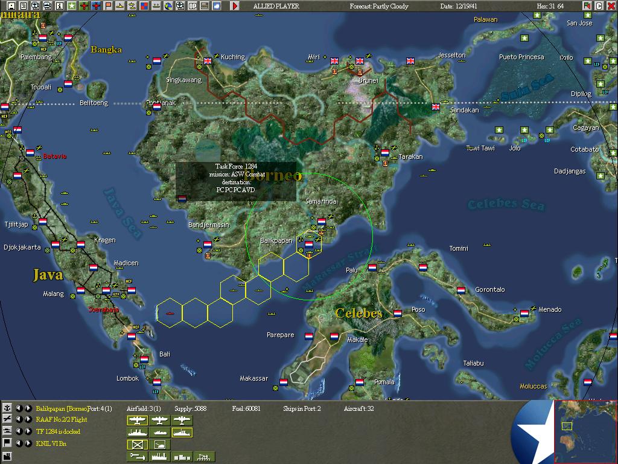Go to previous base with left arrow by Balikpapan
The width and height of the screenshot is (618, 464).
(x=19, y=408)
